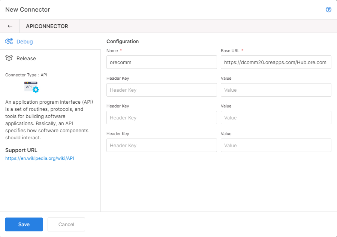
Task: Go back with the left arrow
Action: pyautogui.click(x=10, y=26)
